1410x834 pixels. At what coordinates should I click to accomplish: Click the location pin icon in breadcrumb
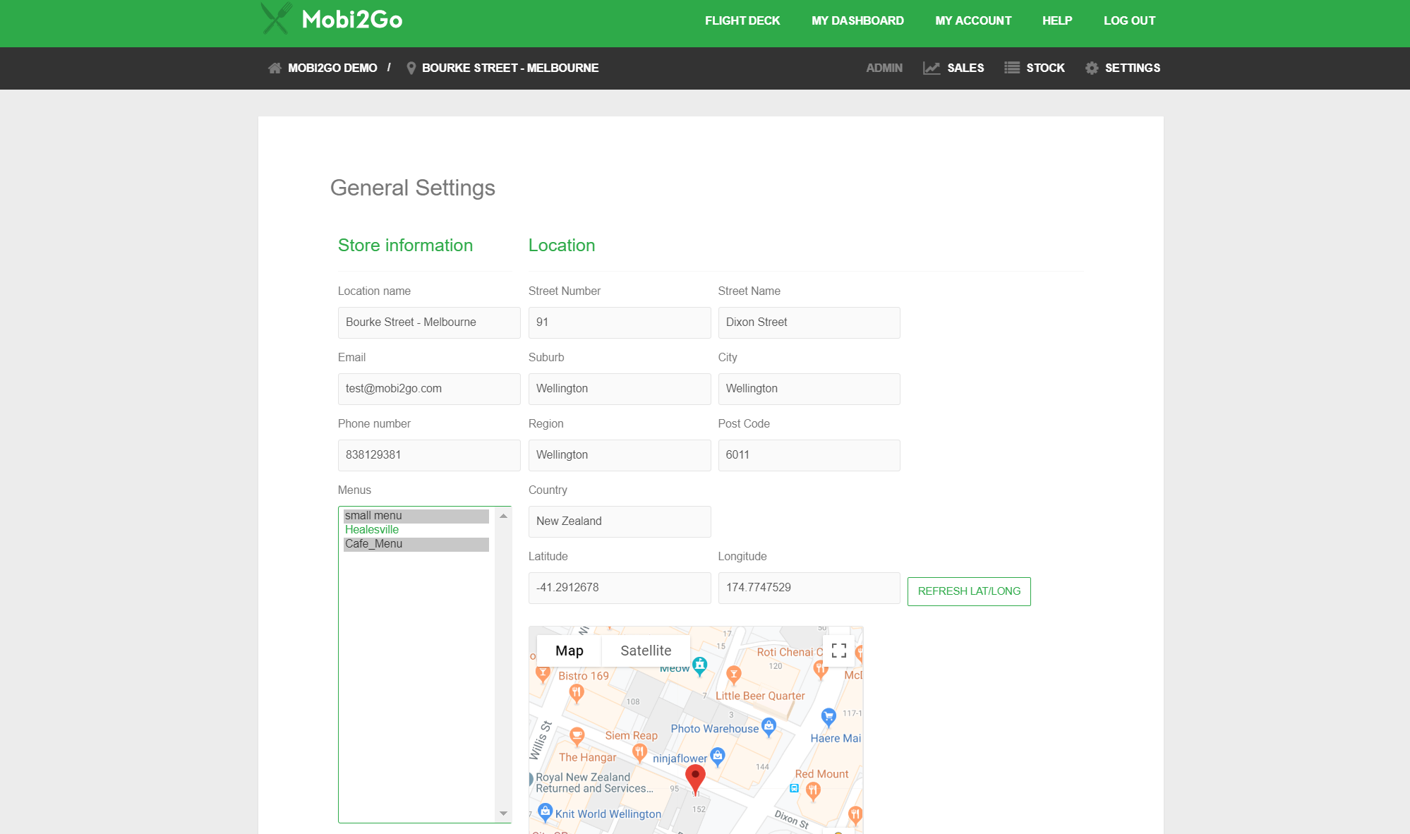(x=411, y=68)
